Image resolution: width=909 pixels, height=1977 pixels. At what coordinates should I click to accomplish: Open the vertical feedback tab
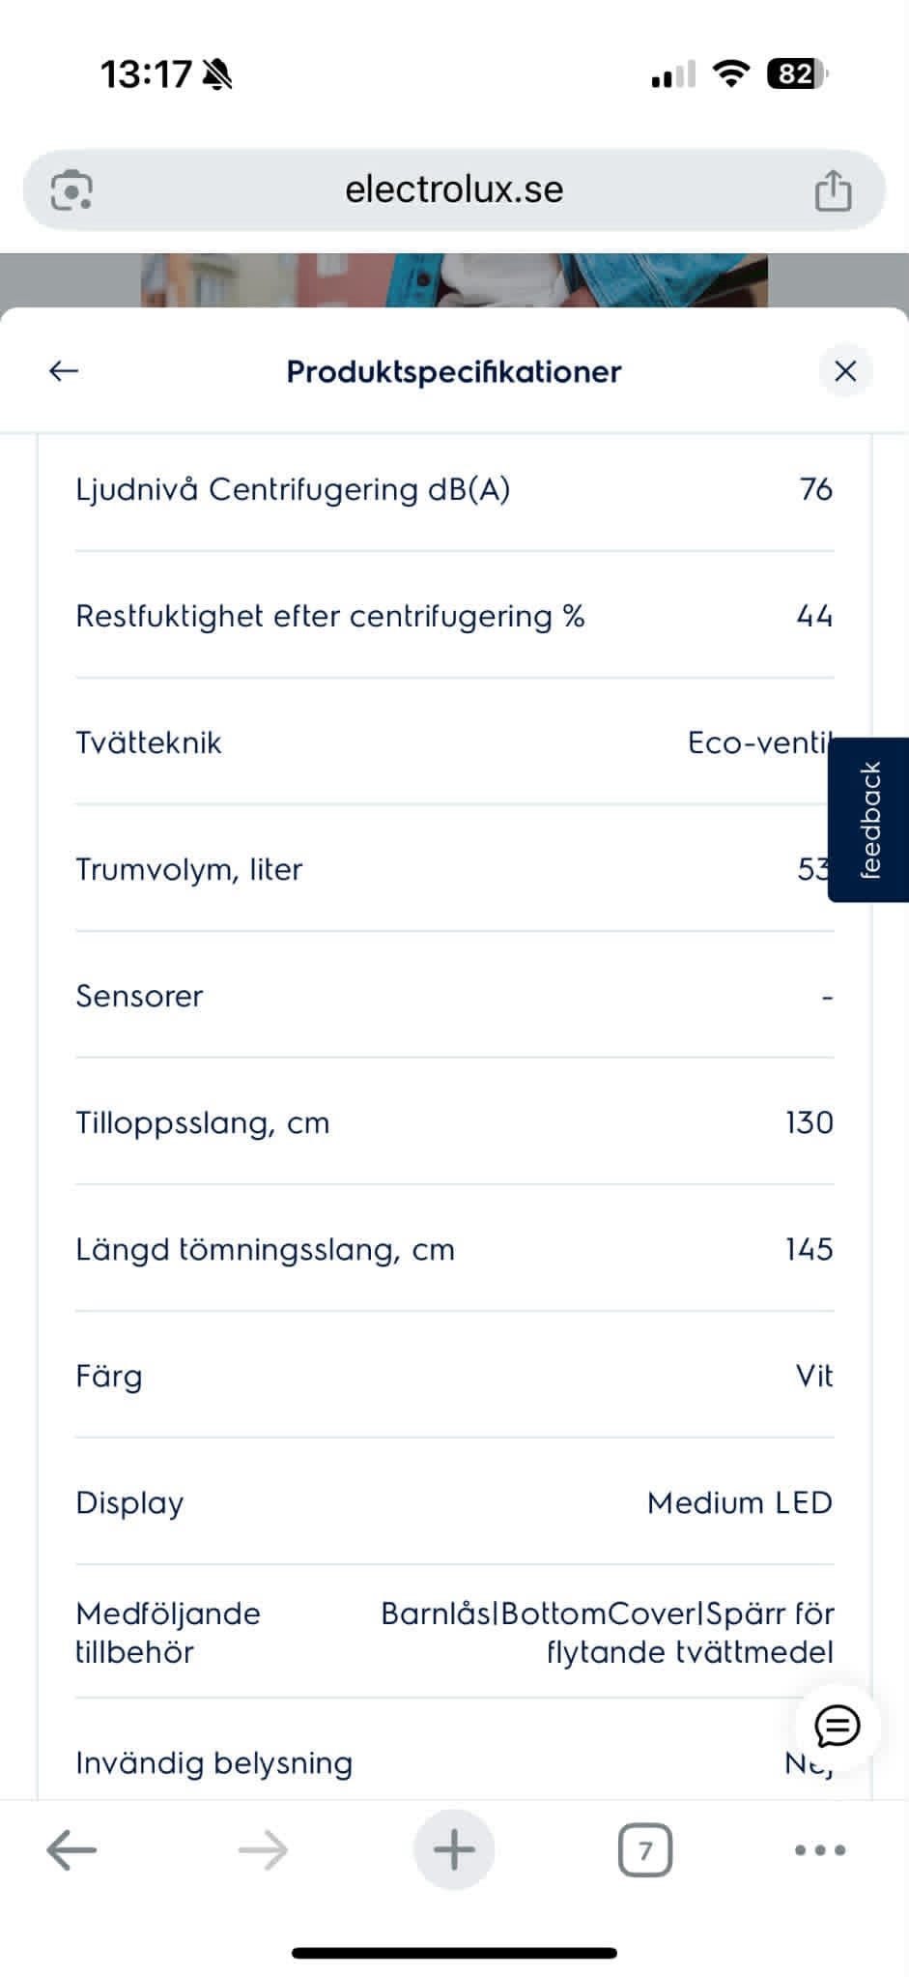(869, 820)
